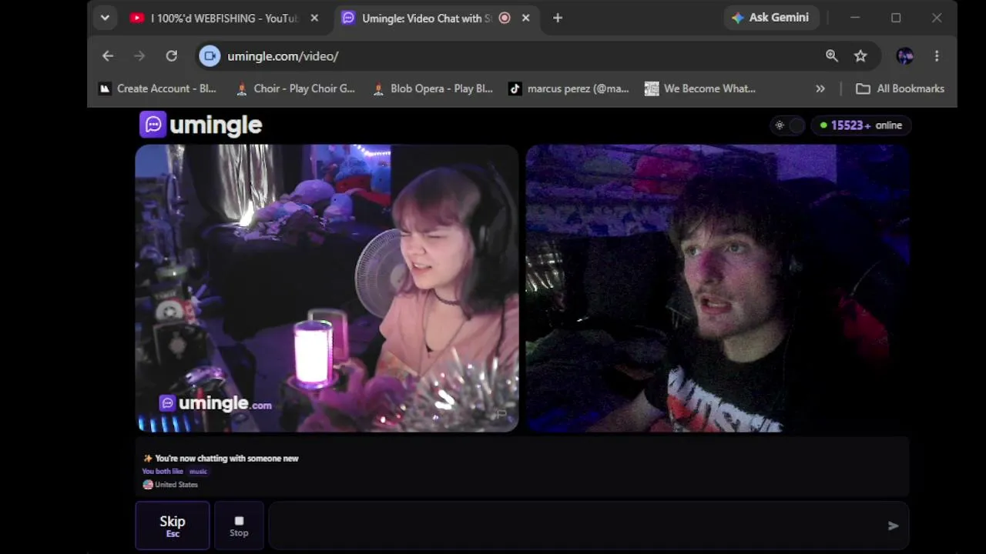
Task: Open the 'We Become What...' bookmark
Action: [x=700, y=88]
